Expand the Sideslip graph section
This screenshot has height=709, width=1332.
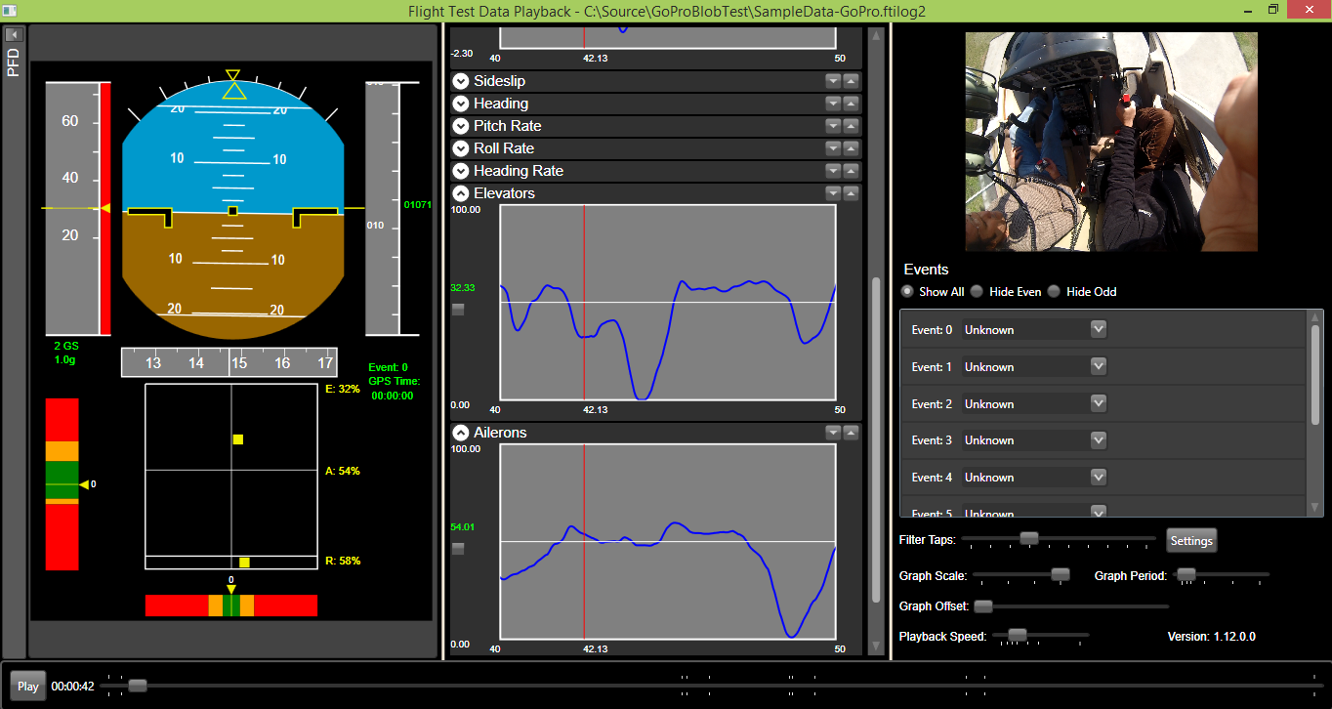coord(461,81)
